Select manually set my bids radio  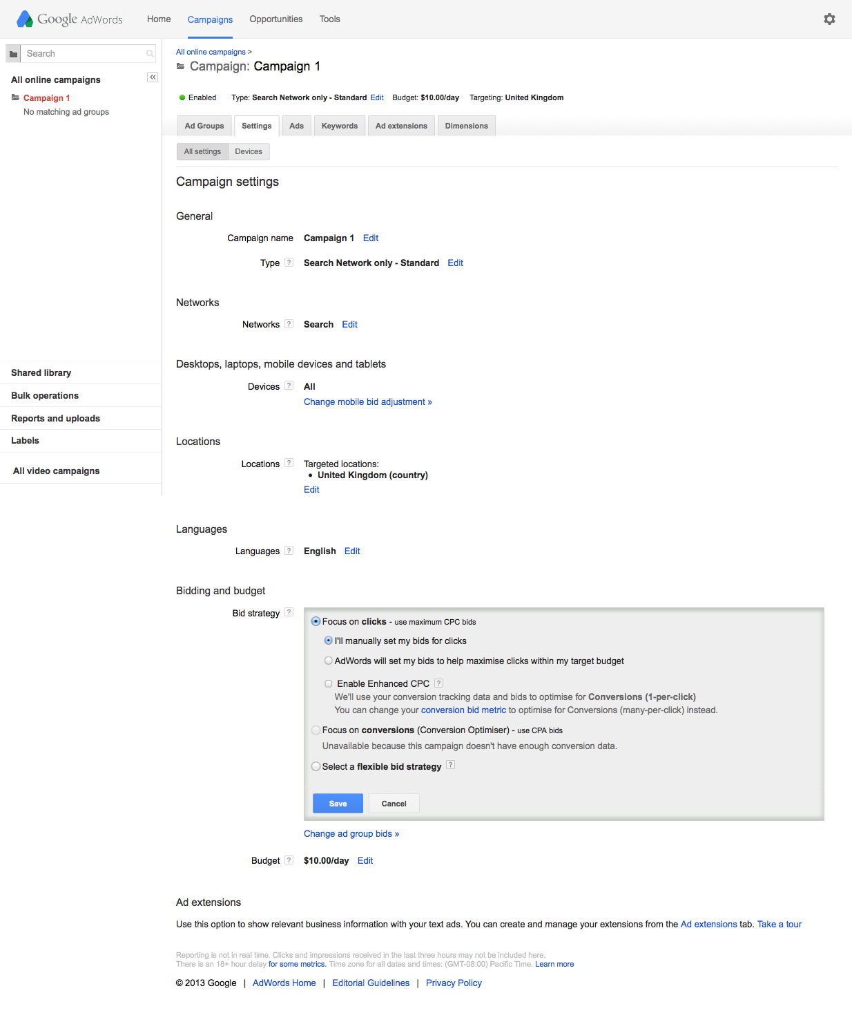(x=329, y=641)
